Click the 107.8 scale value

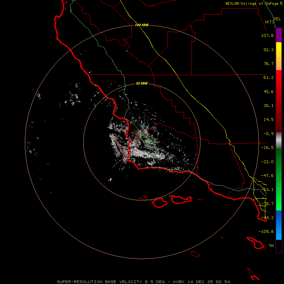[x=267, y=35]
